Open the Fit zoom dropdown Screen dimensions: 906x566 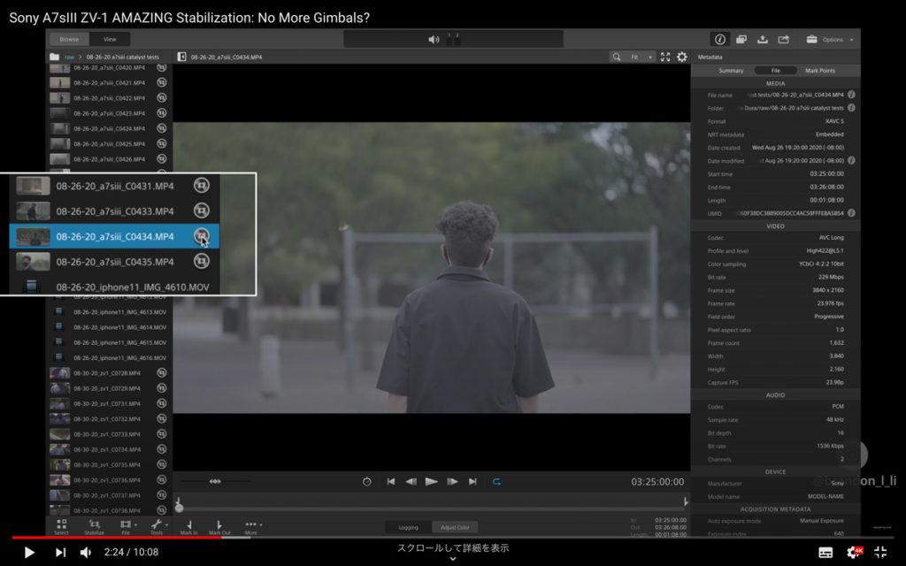point(641,57)
